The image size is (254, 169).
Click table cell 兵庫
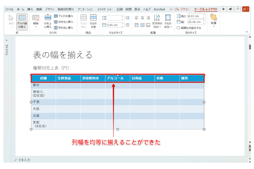click(x=43, y=116)
